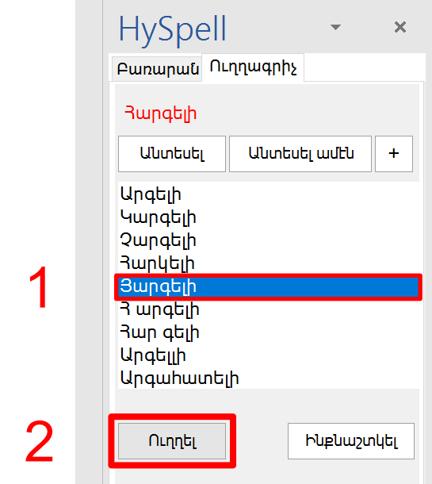The width and height of the screenshot is (432, 484).
Task: Click the Ուղղել correct button
Action: coord(172,441)
